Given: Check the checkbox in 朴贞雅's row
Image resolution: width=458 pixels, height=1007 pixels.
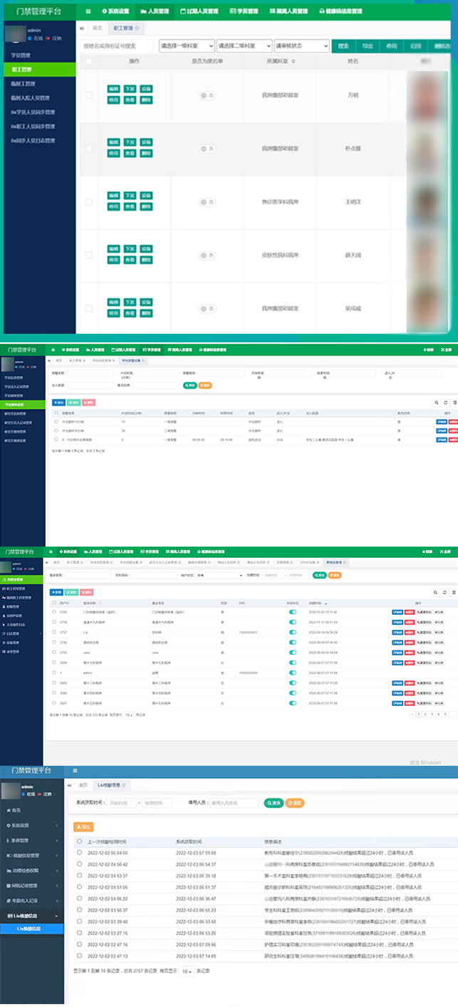Looking at the screenshot, I should 89,148.
